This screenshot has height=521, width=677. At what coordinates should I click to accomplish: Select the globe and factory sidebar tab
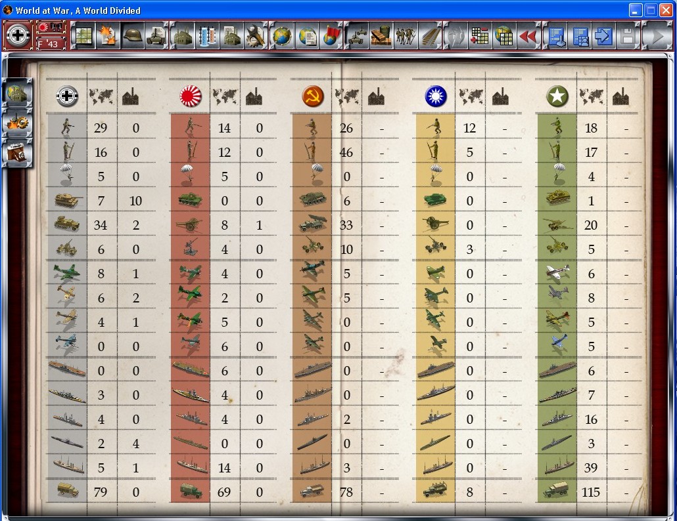(16, 93)
